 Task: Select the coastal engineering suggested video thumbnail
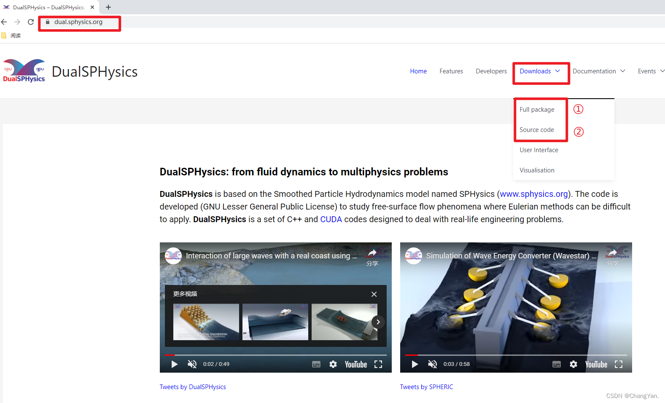206,322
